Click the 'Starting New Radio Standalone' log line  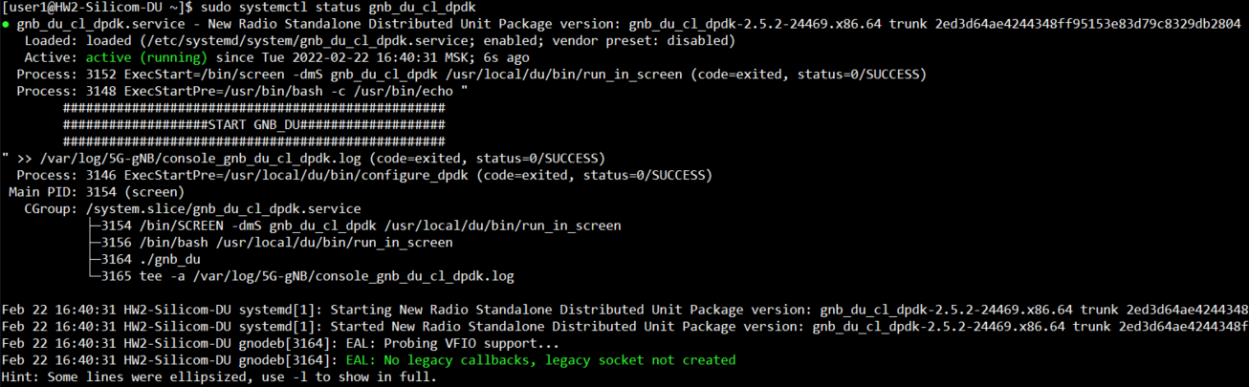coord(622,310)
